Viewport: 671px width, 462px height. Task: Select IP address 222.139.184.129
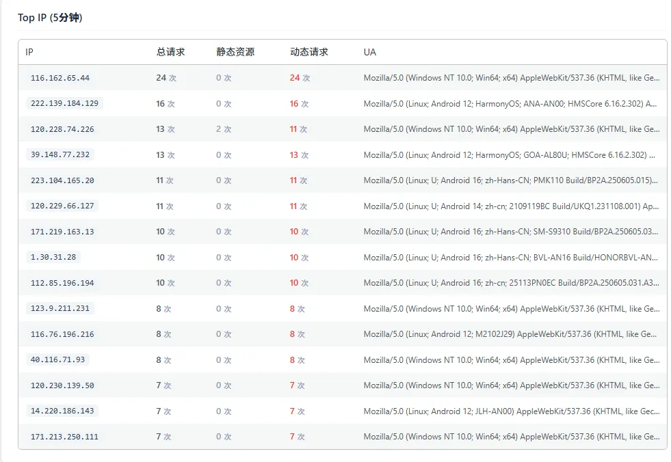point(64,103)
